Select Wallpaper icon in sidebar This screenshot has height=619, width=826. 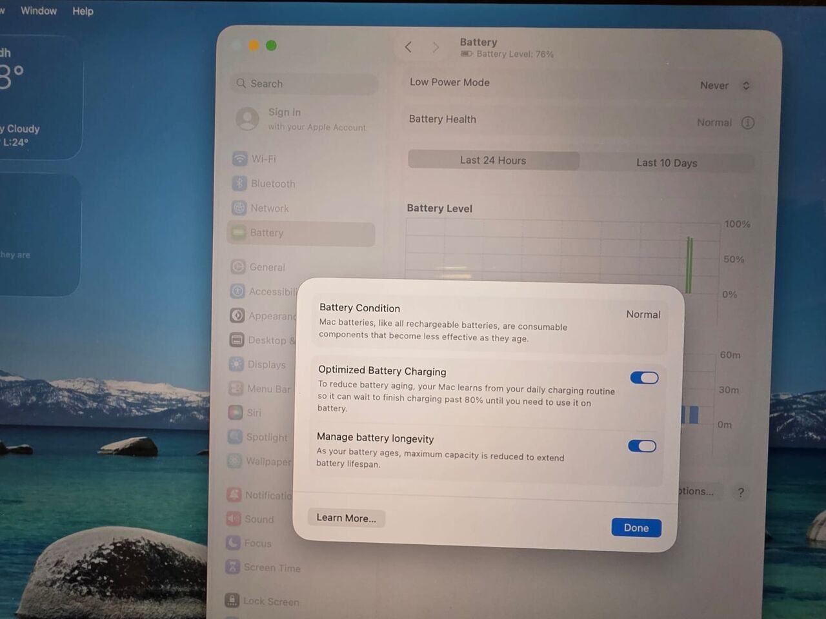(235, 461)
